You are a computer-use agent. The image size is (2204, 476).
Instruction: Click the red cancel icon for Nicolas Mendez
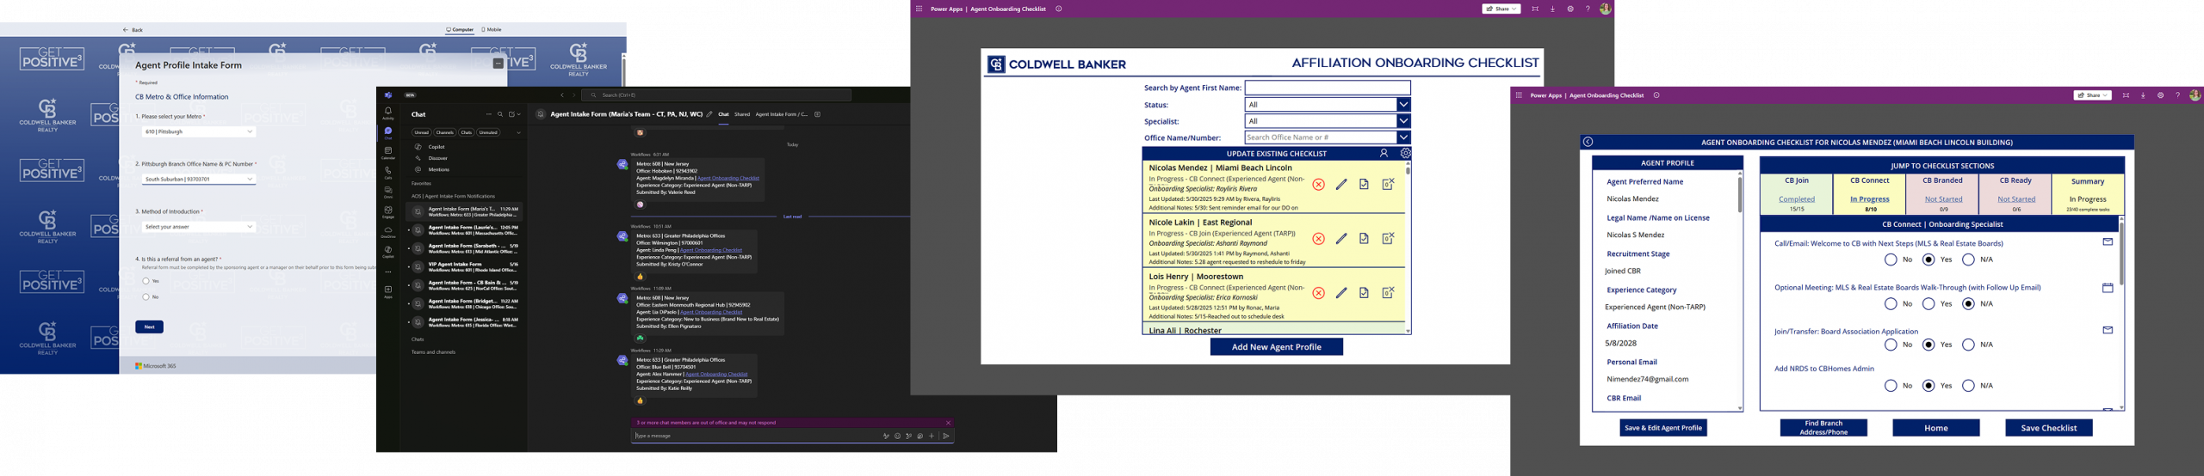(1318, 185)
